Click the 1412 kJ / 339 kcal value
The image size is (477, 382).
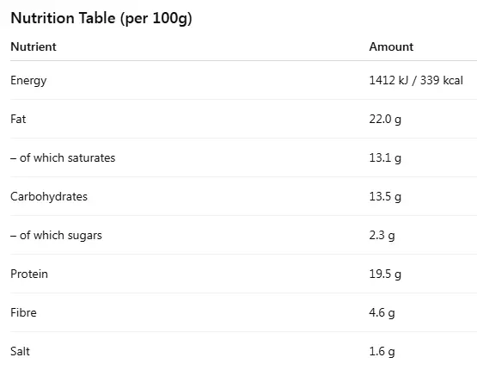(416, 80)
